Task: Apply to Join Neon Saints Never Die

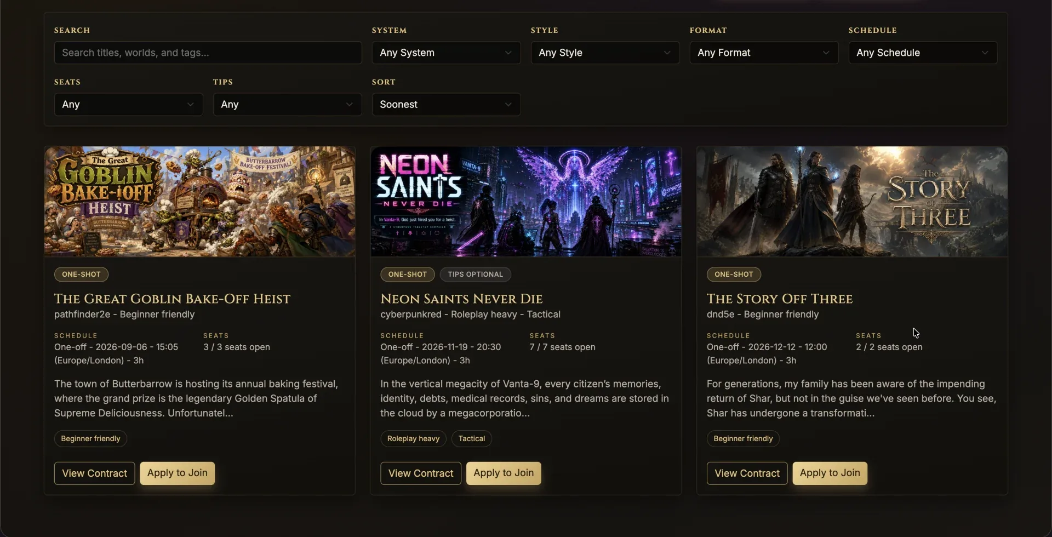Action: click(x=504, y=473)
